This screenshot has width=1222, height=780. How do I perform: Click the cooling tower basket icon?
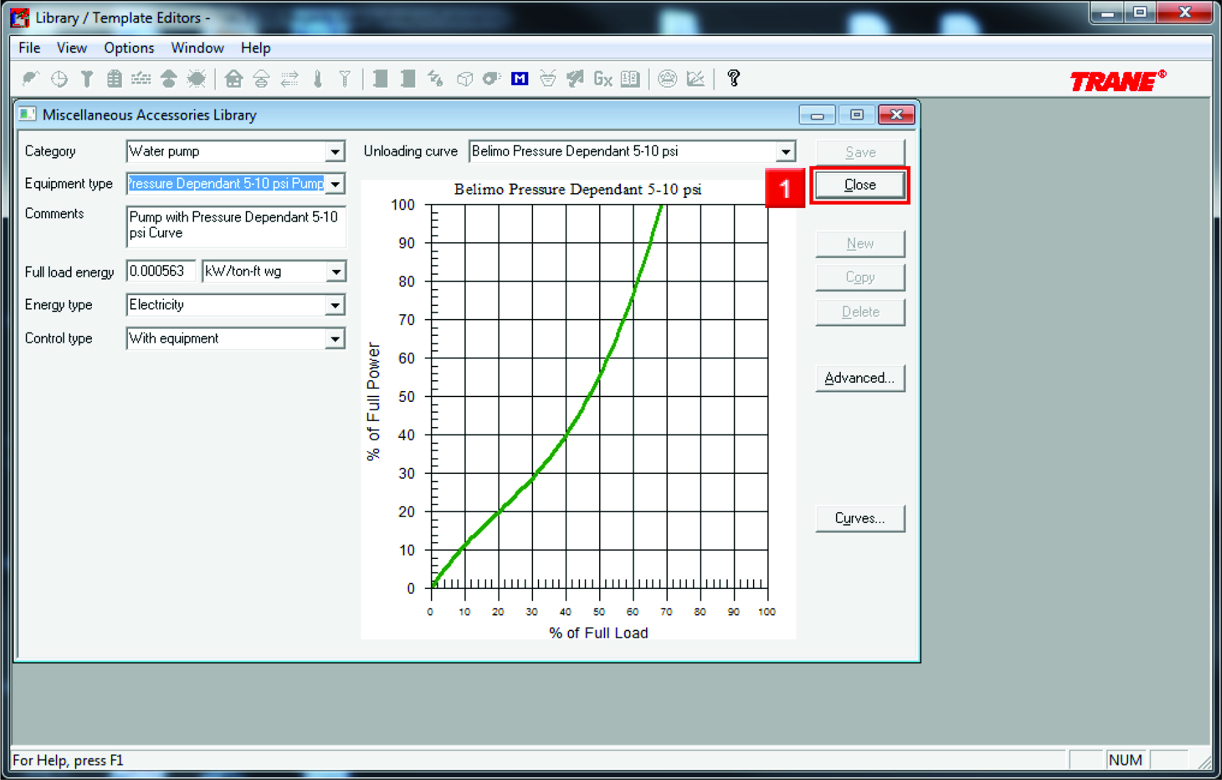(547, 79)
